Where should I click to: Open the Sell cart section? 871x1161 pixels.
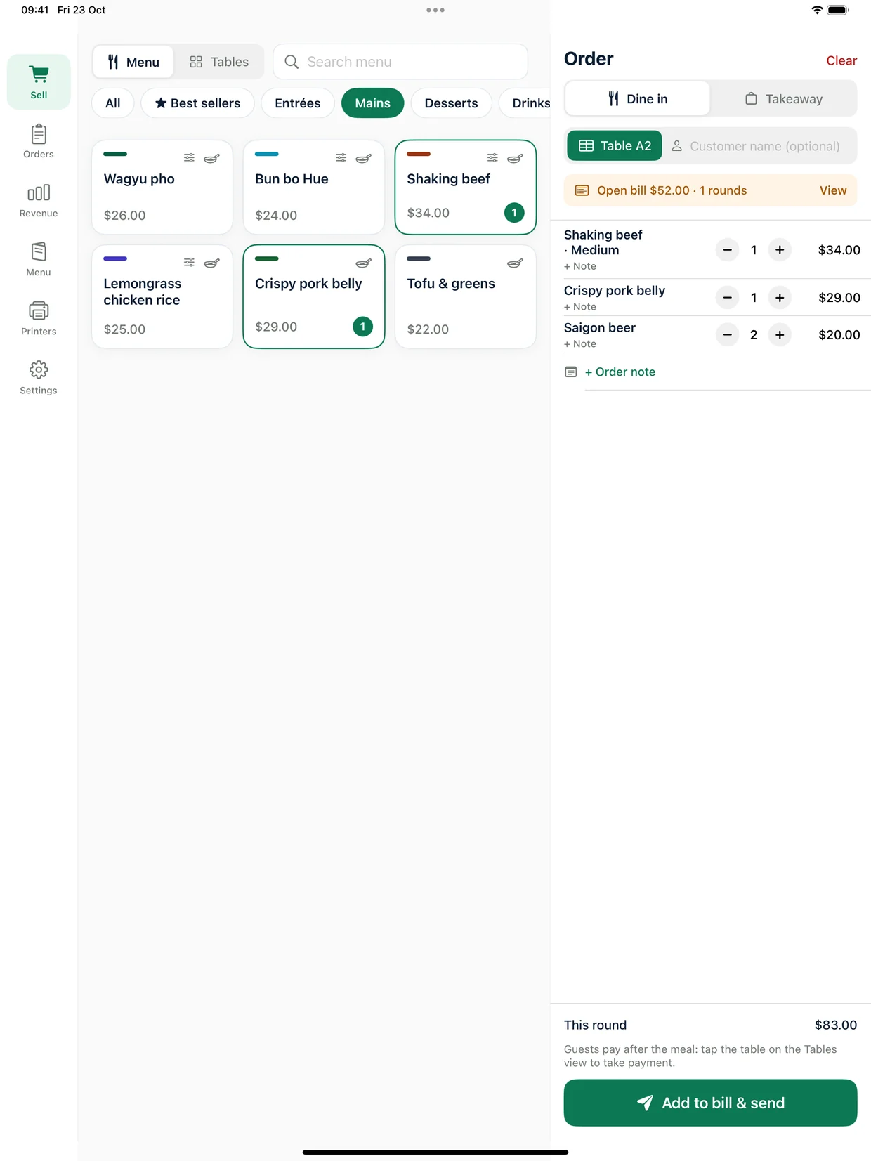pyautogui.click(x=39, y=81)
